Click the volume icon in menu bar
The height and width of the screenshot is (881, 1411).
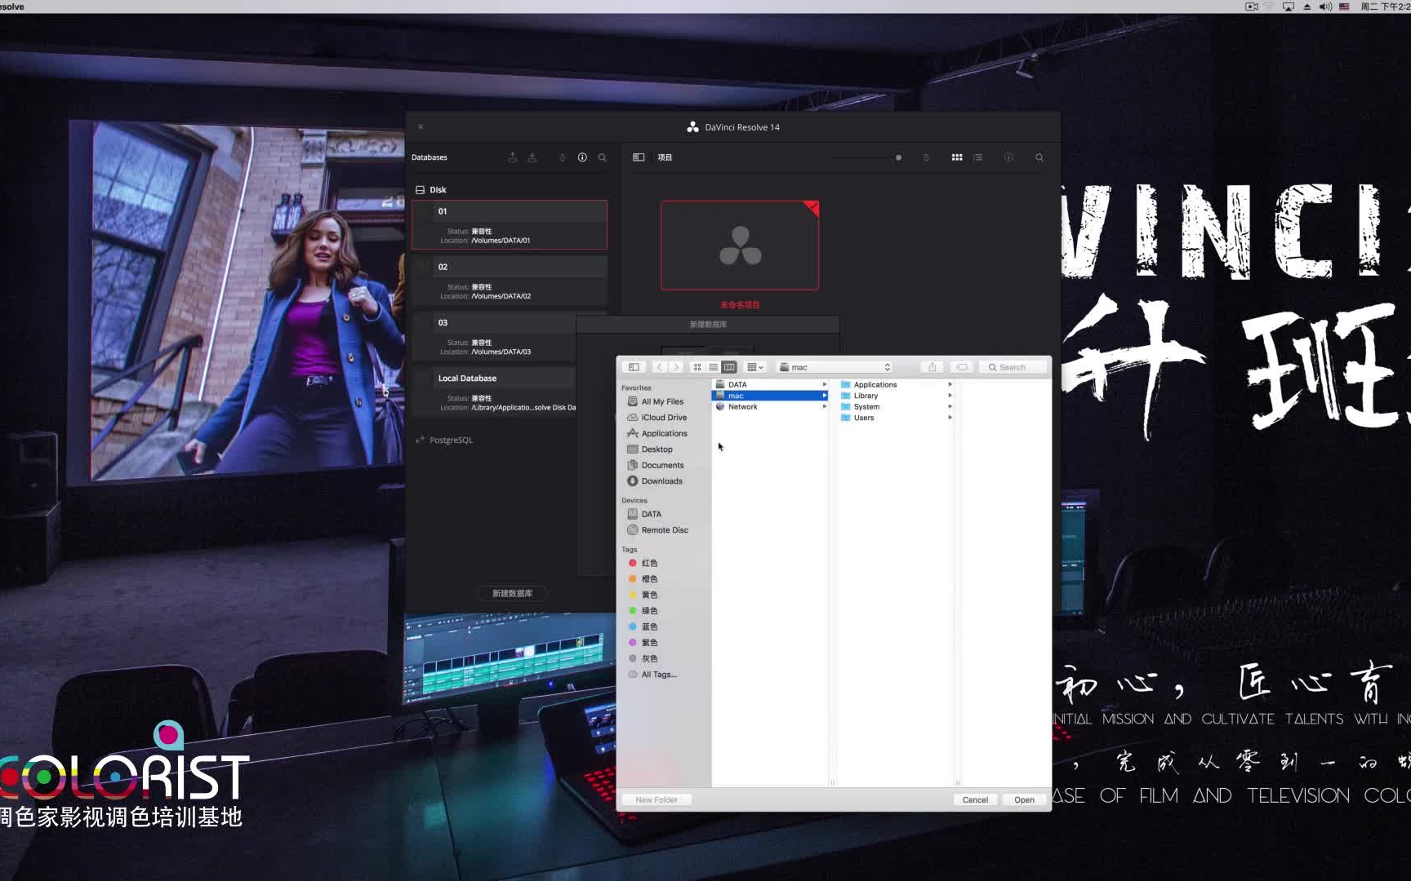[1325, 7]
